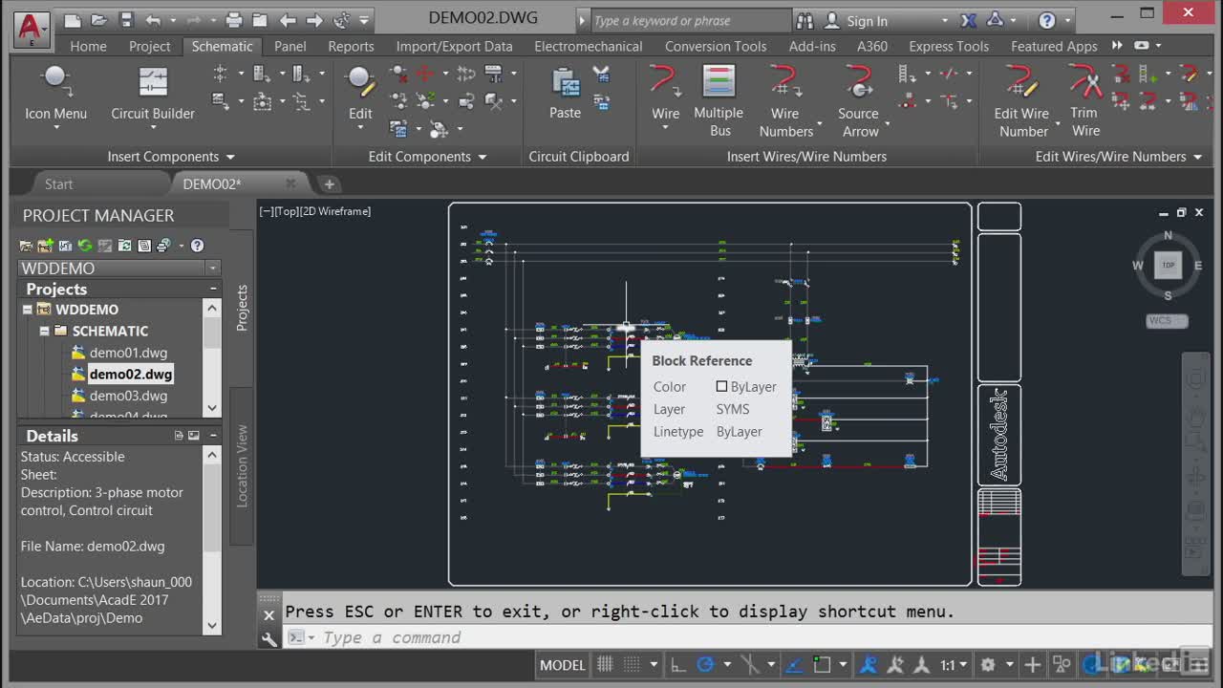
Task: Insert a Source Arrow
Action: click(859, 100)
